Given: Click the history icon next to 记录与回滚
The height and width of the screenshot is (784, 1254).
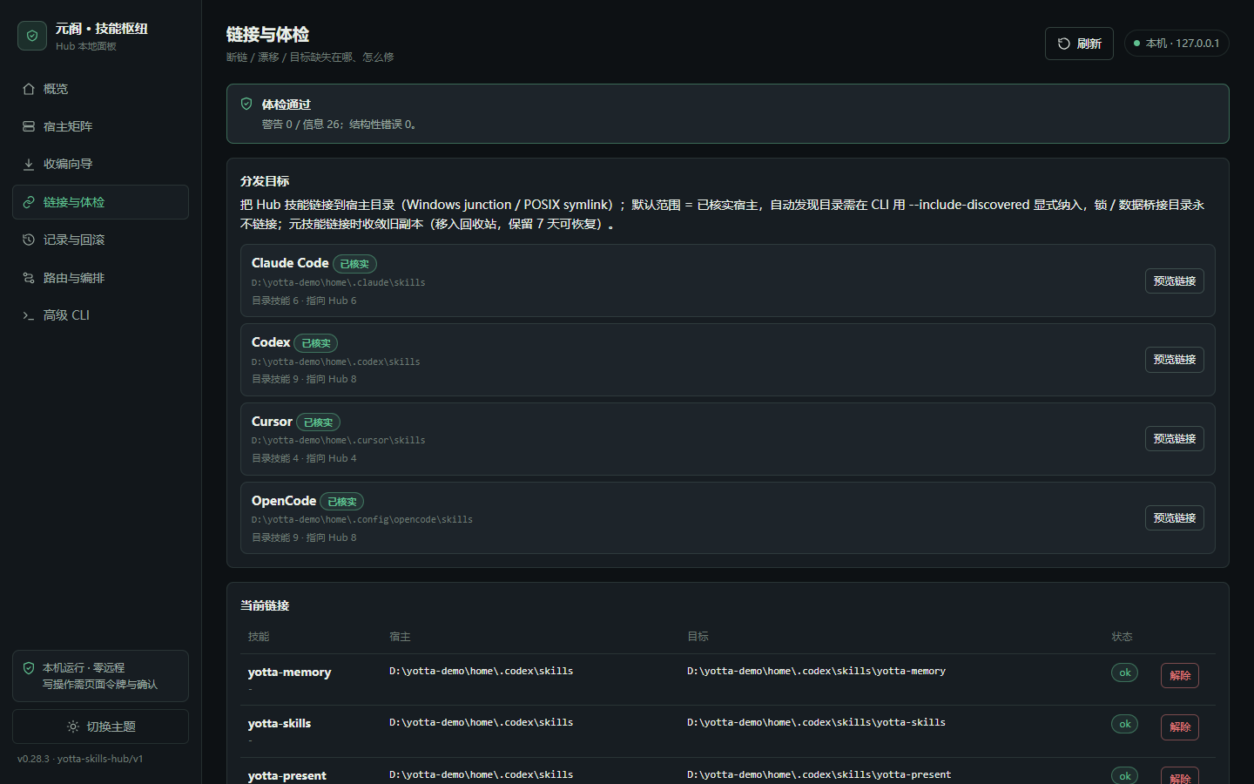Looking at the screenshot, I should [x=29, y=240].
